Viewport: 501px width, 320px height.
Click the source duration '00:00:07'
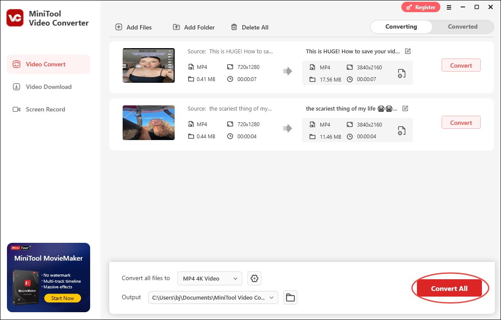click(x=247, y=79)
